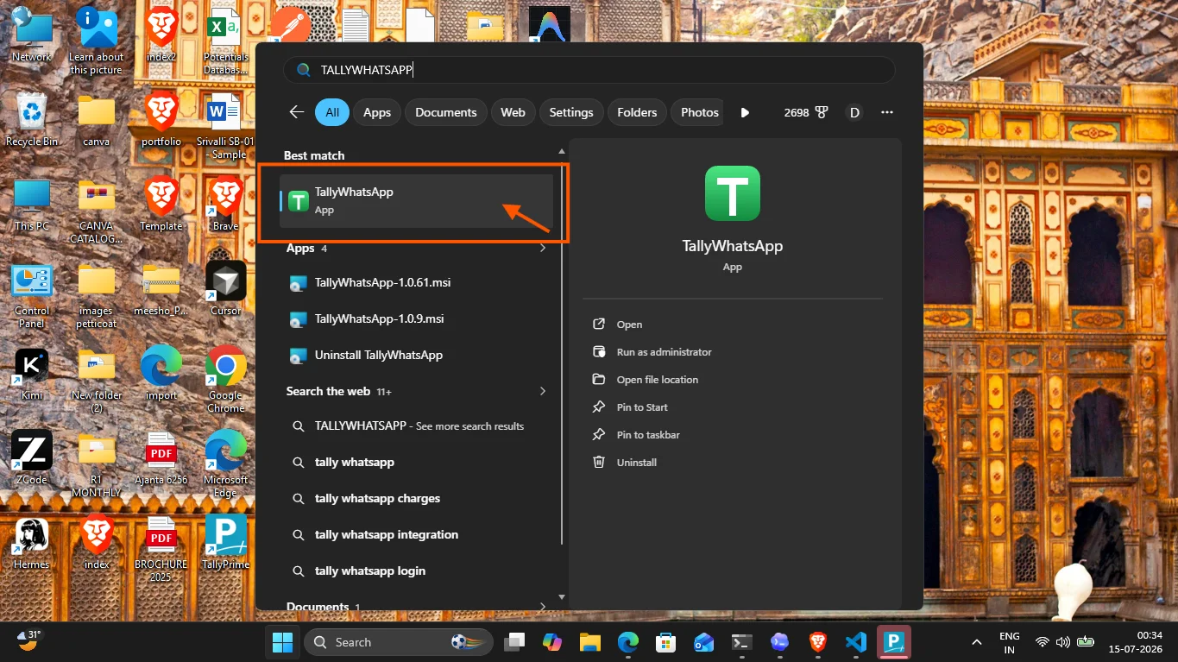Viewport: 1178px width, 662px height.
Task: Open the TallyWhatsApp best match result
Action: 416,201
